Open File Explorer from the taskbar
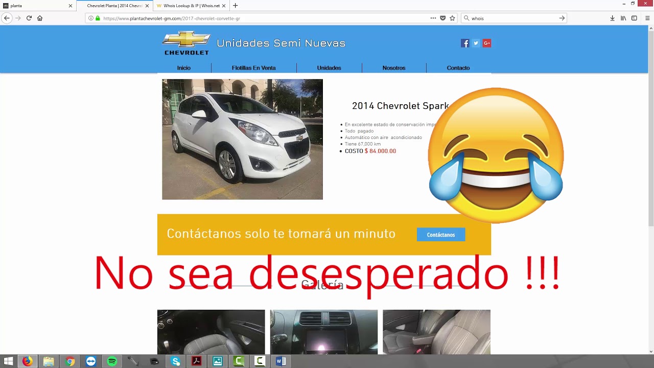The width and height of the screenshot is (654, 368). tap(49, 361)
